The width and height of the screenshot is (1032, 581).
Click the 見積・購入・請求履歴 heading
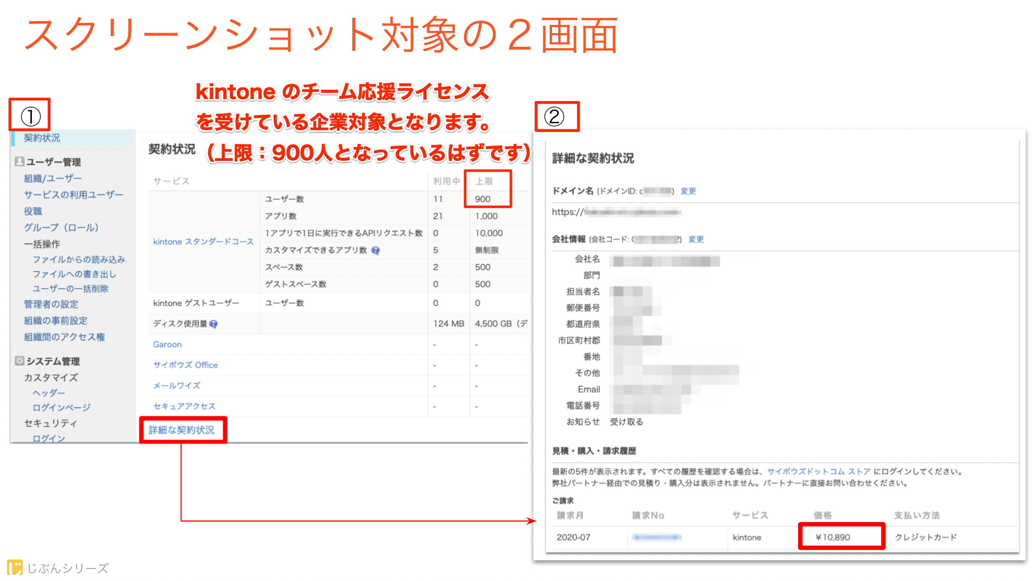[594, 451]
